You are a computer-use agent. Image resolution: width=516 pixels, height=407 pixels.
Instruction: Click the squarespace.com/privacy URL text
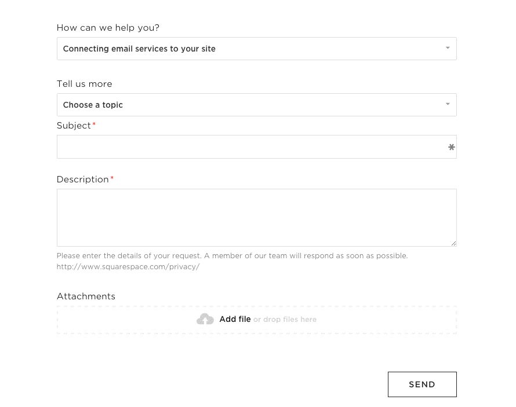(128, 267)
